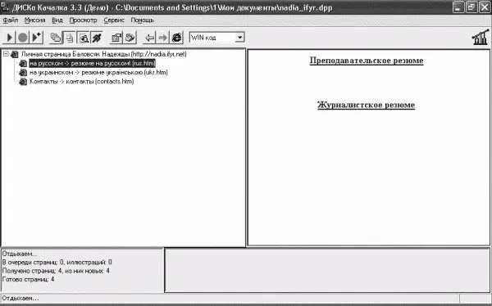Screen dimensions: 492x306
Task: Toggle the plug connection toolbar button
Action: pos(97,38)
